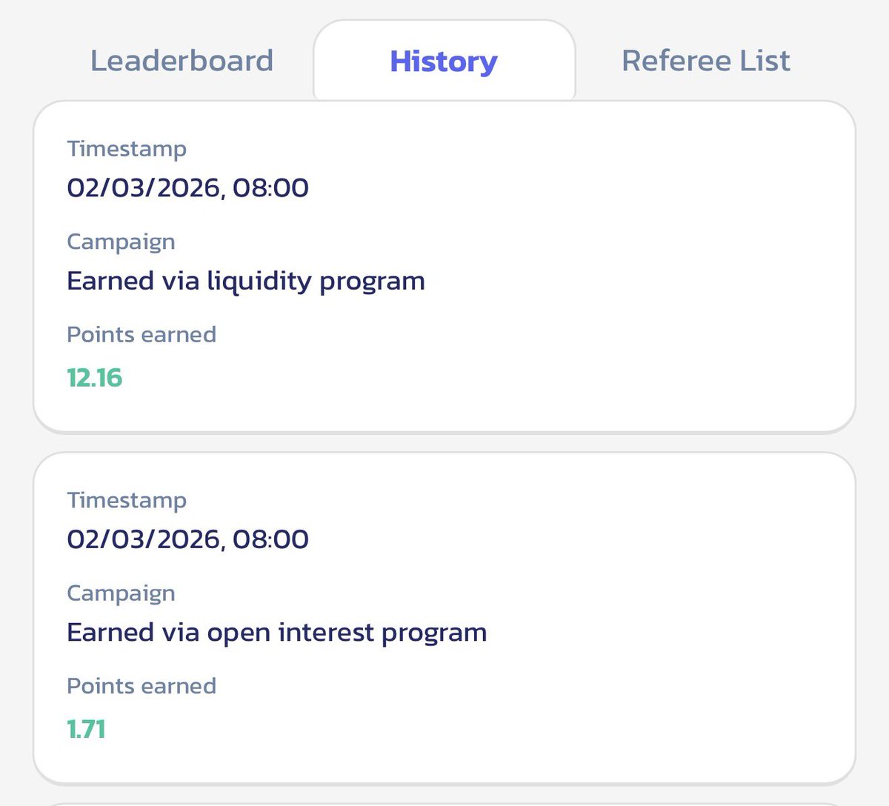The image size is (889, 806).
Task: Click the 'Earned via liquidity program' campaign text
Action: tap(245, 281)
